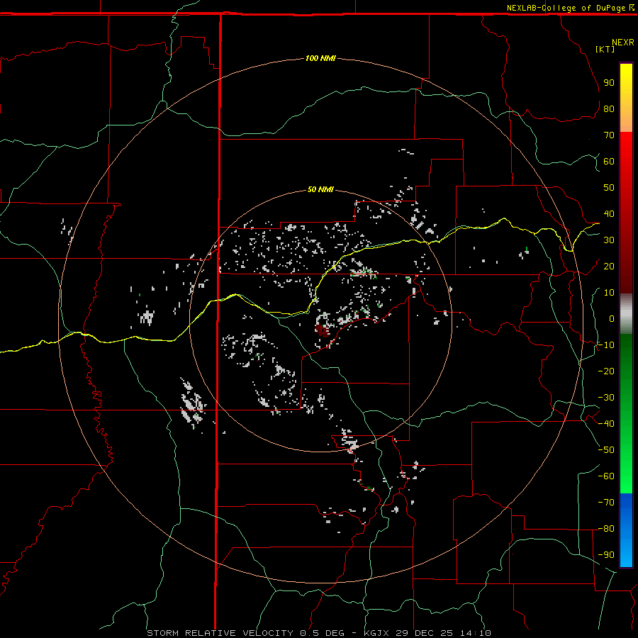
Task: Click the -90 value on the velocity scale
Action: (x=606, y=554)
